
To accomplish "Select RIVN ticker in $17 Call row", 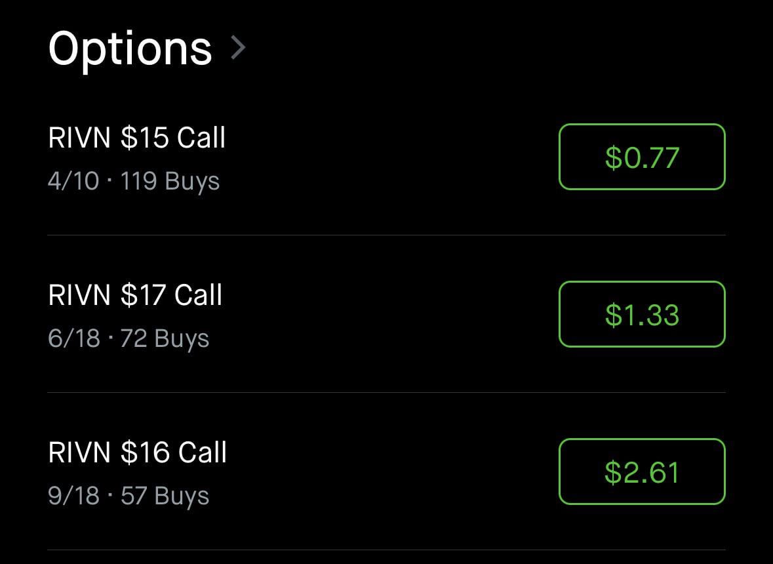I will pyautogui.click(x=79, y=296).
